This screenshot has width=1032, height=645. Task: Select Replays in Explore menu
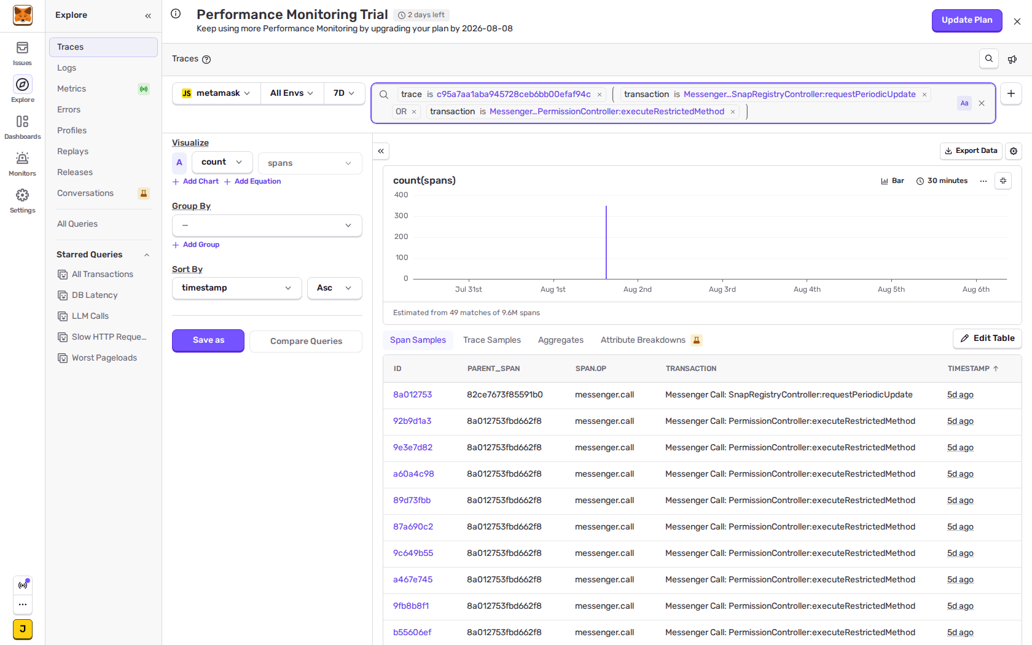[103, 151]
